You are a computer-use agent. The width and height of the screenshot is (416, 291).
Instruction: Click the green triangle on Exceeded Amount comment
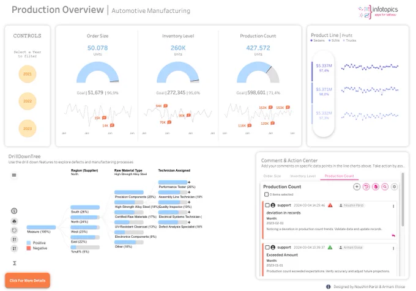pos(330,248)
